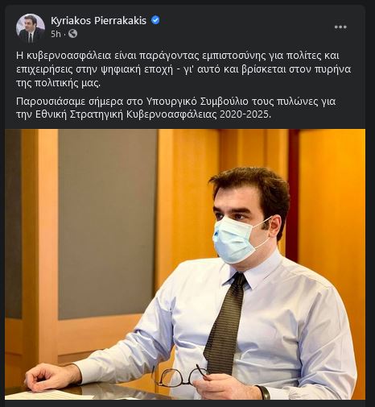
Task: Click the wristwatch in the photo
Action: pyautogui.click(x=264, y=392)
